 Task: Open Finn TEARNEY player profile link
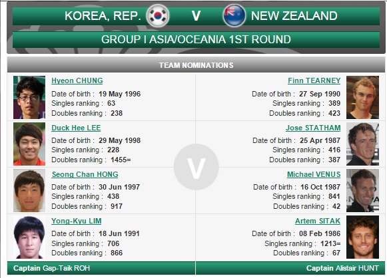pyautogui.click(x=314, y=80)
